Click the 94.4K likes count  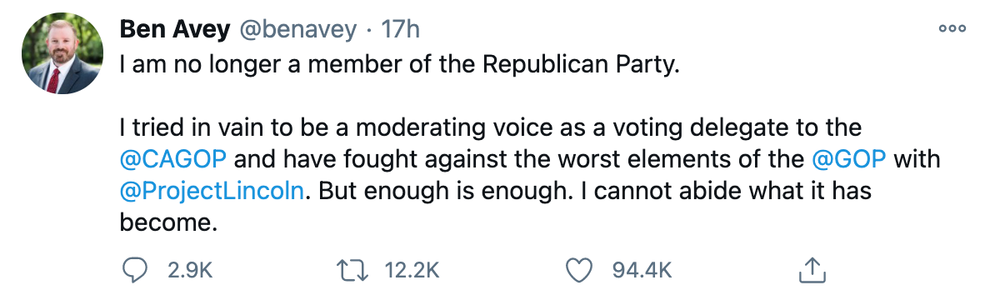coord(642,271)
